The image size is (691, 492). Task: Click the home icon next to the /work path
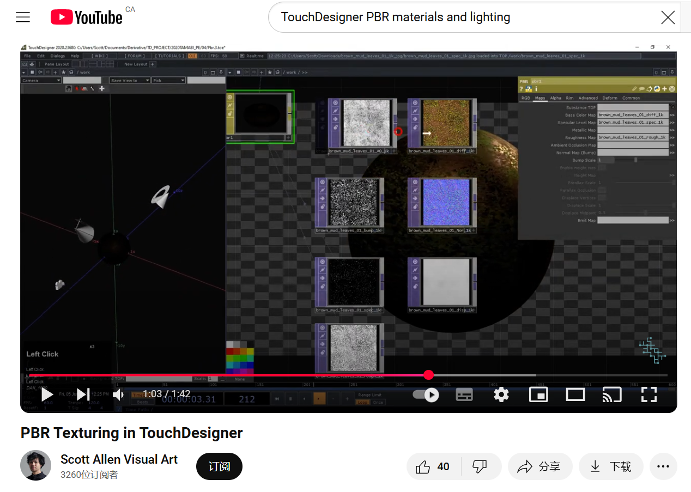coord(72,72)
